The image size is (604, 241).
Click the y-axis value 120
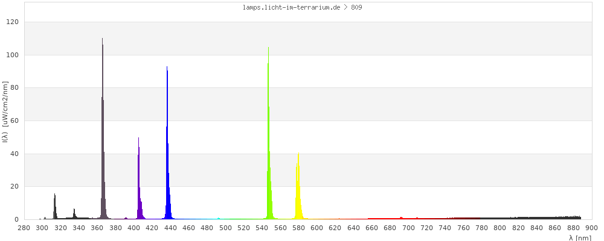13,22
